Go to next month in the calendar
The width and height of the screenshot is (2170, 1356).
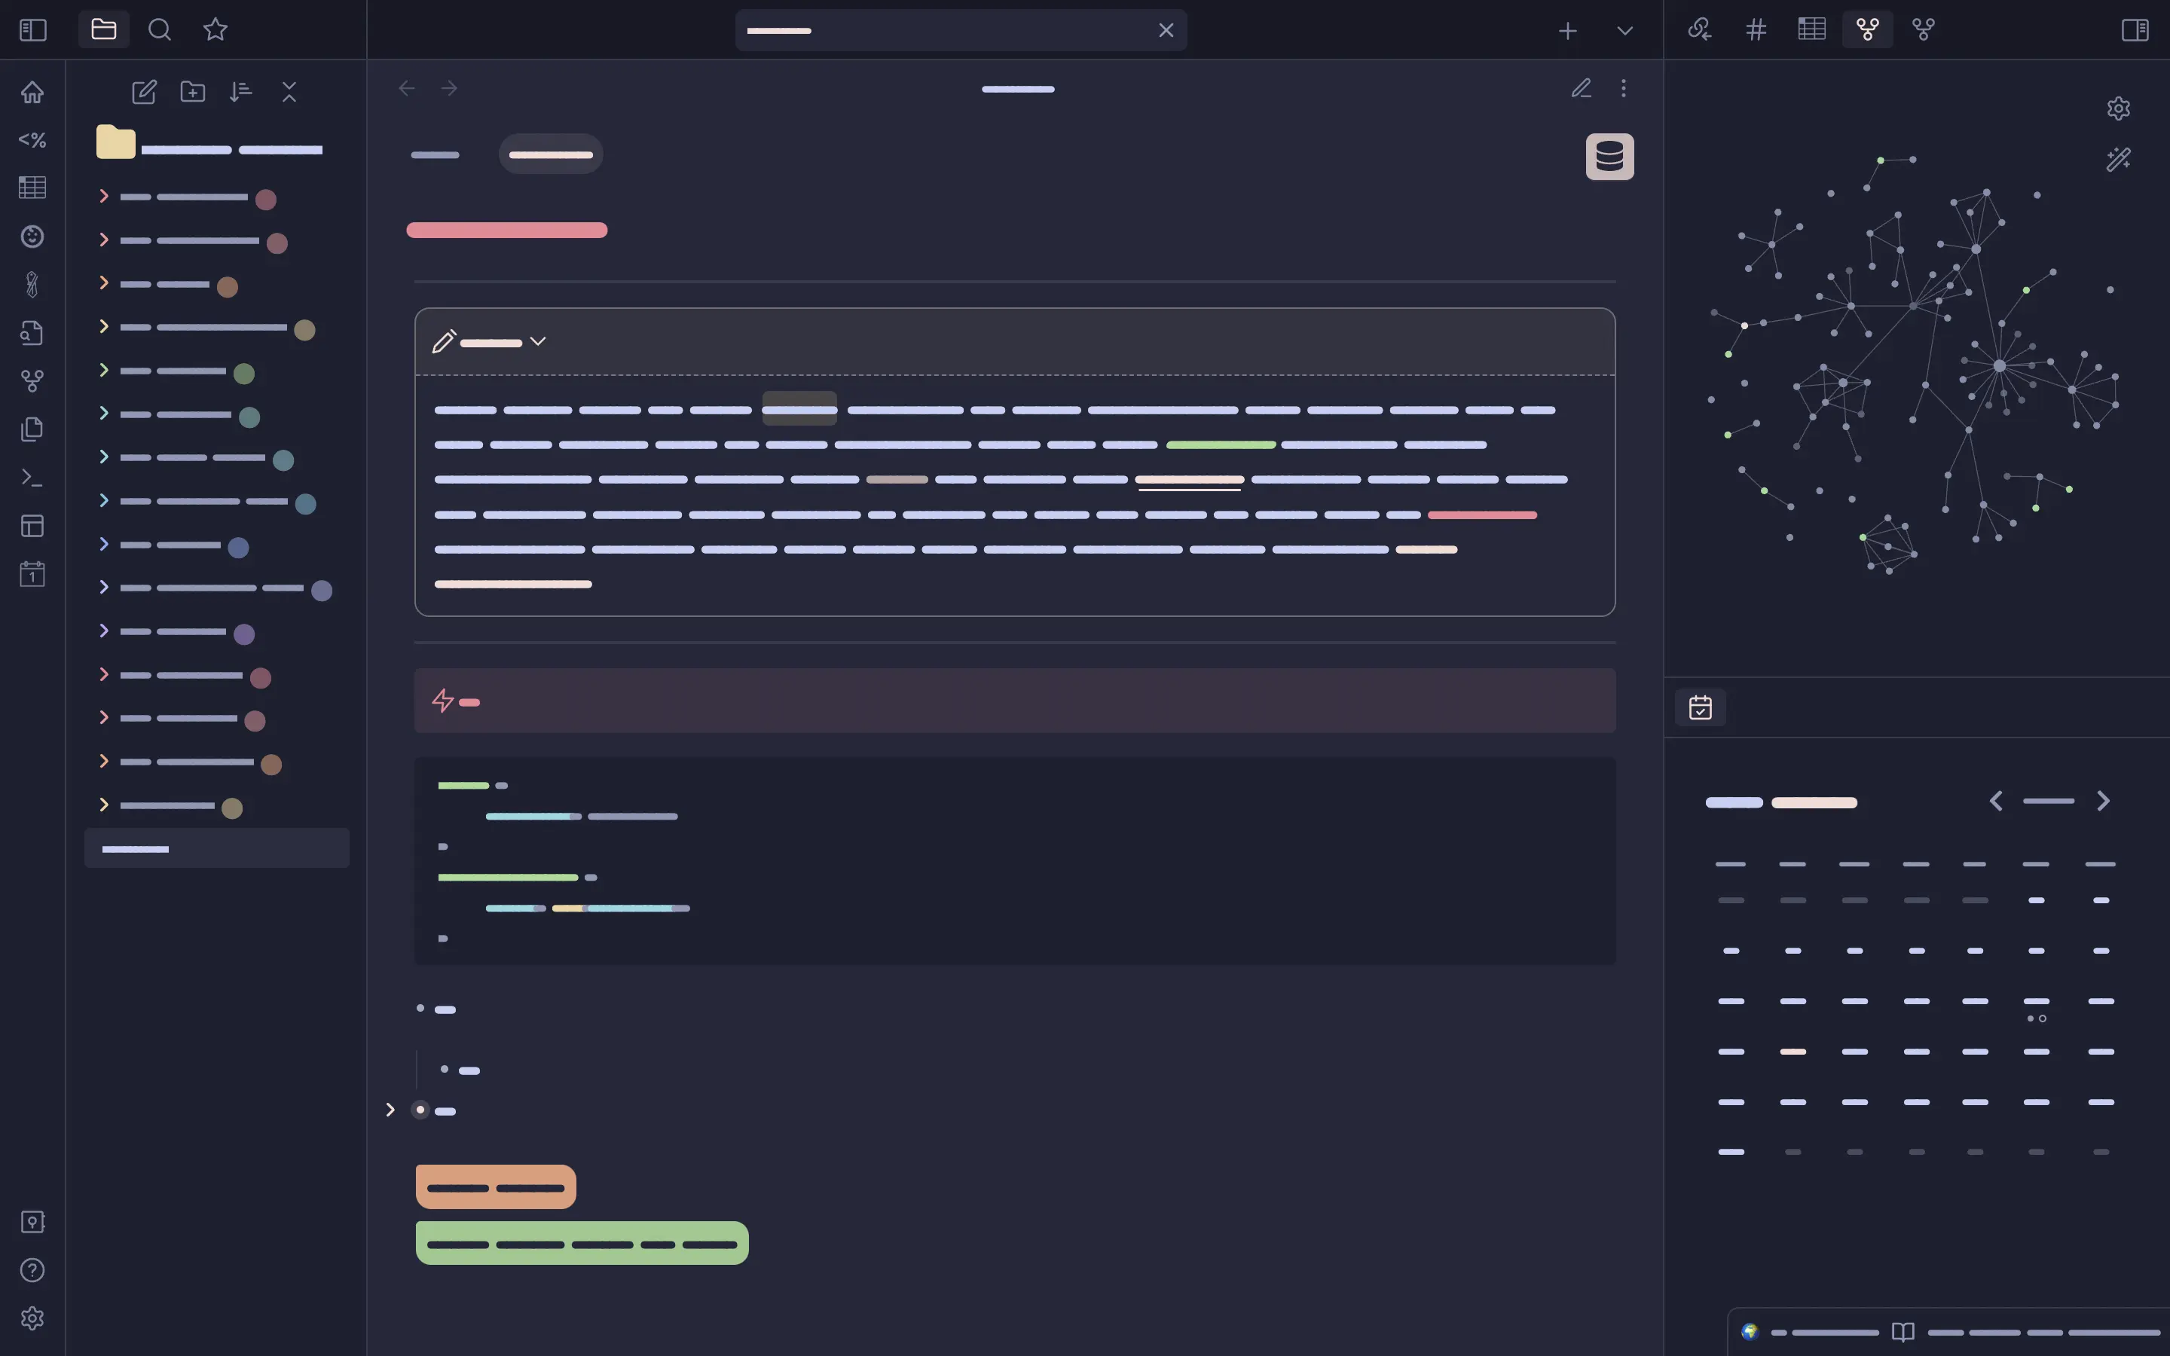click(x=2103, y=801)
